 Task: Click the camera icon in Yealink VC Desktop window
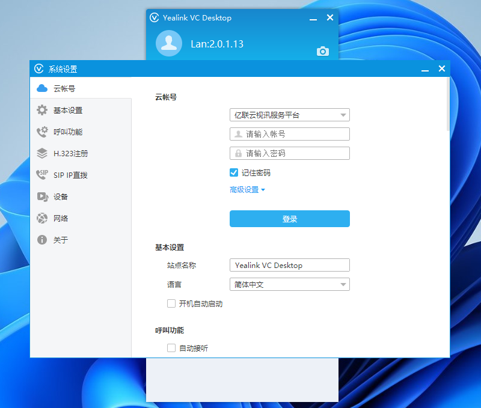click(323, 51)
